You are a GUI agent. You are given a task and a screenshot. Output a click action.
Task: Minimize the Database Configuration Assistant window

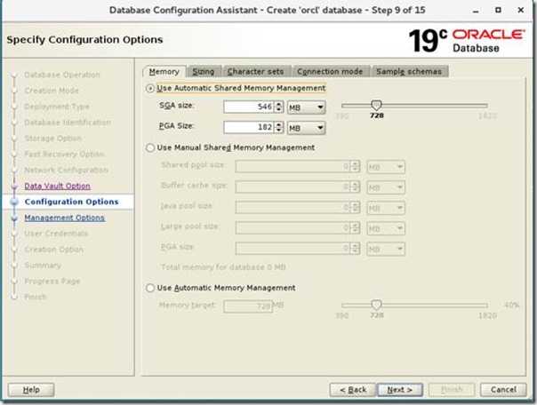tap(476, 11)
